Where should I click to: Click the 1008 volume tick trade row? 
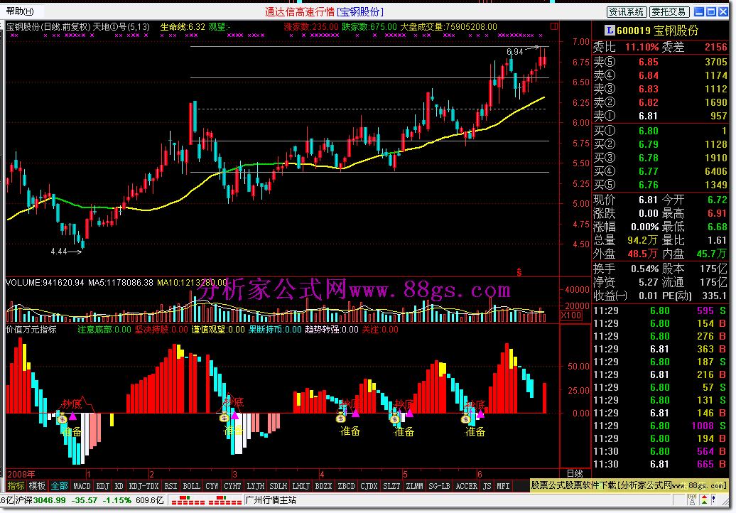point(661,426)
